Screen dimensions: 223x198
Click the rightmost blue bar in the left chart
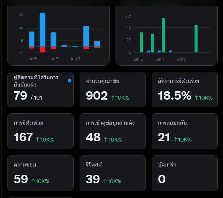pos(97,44)
